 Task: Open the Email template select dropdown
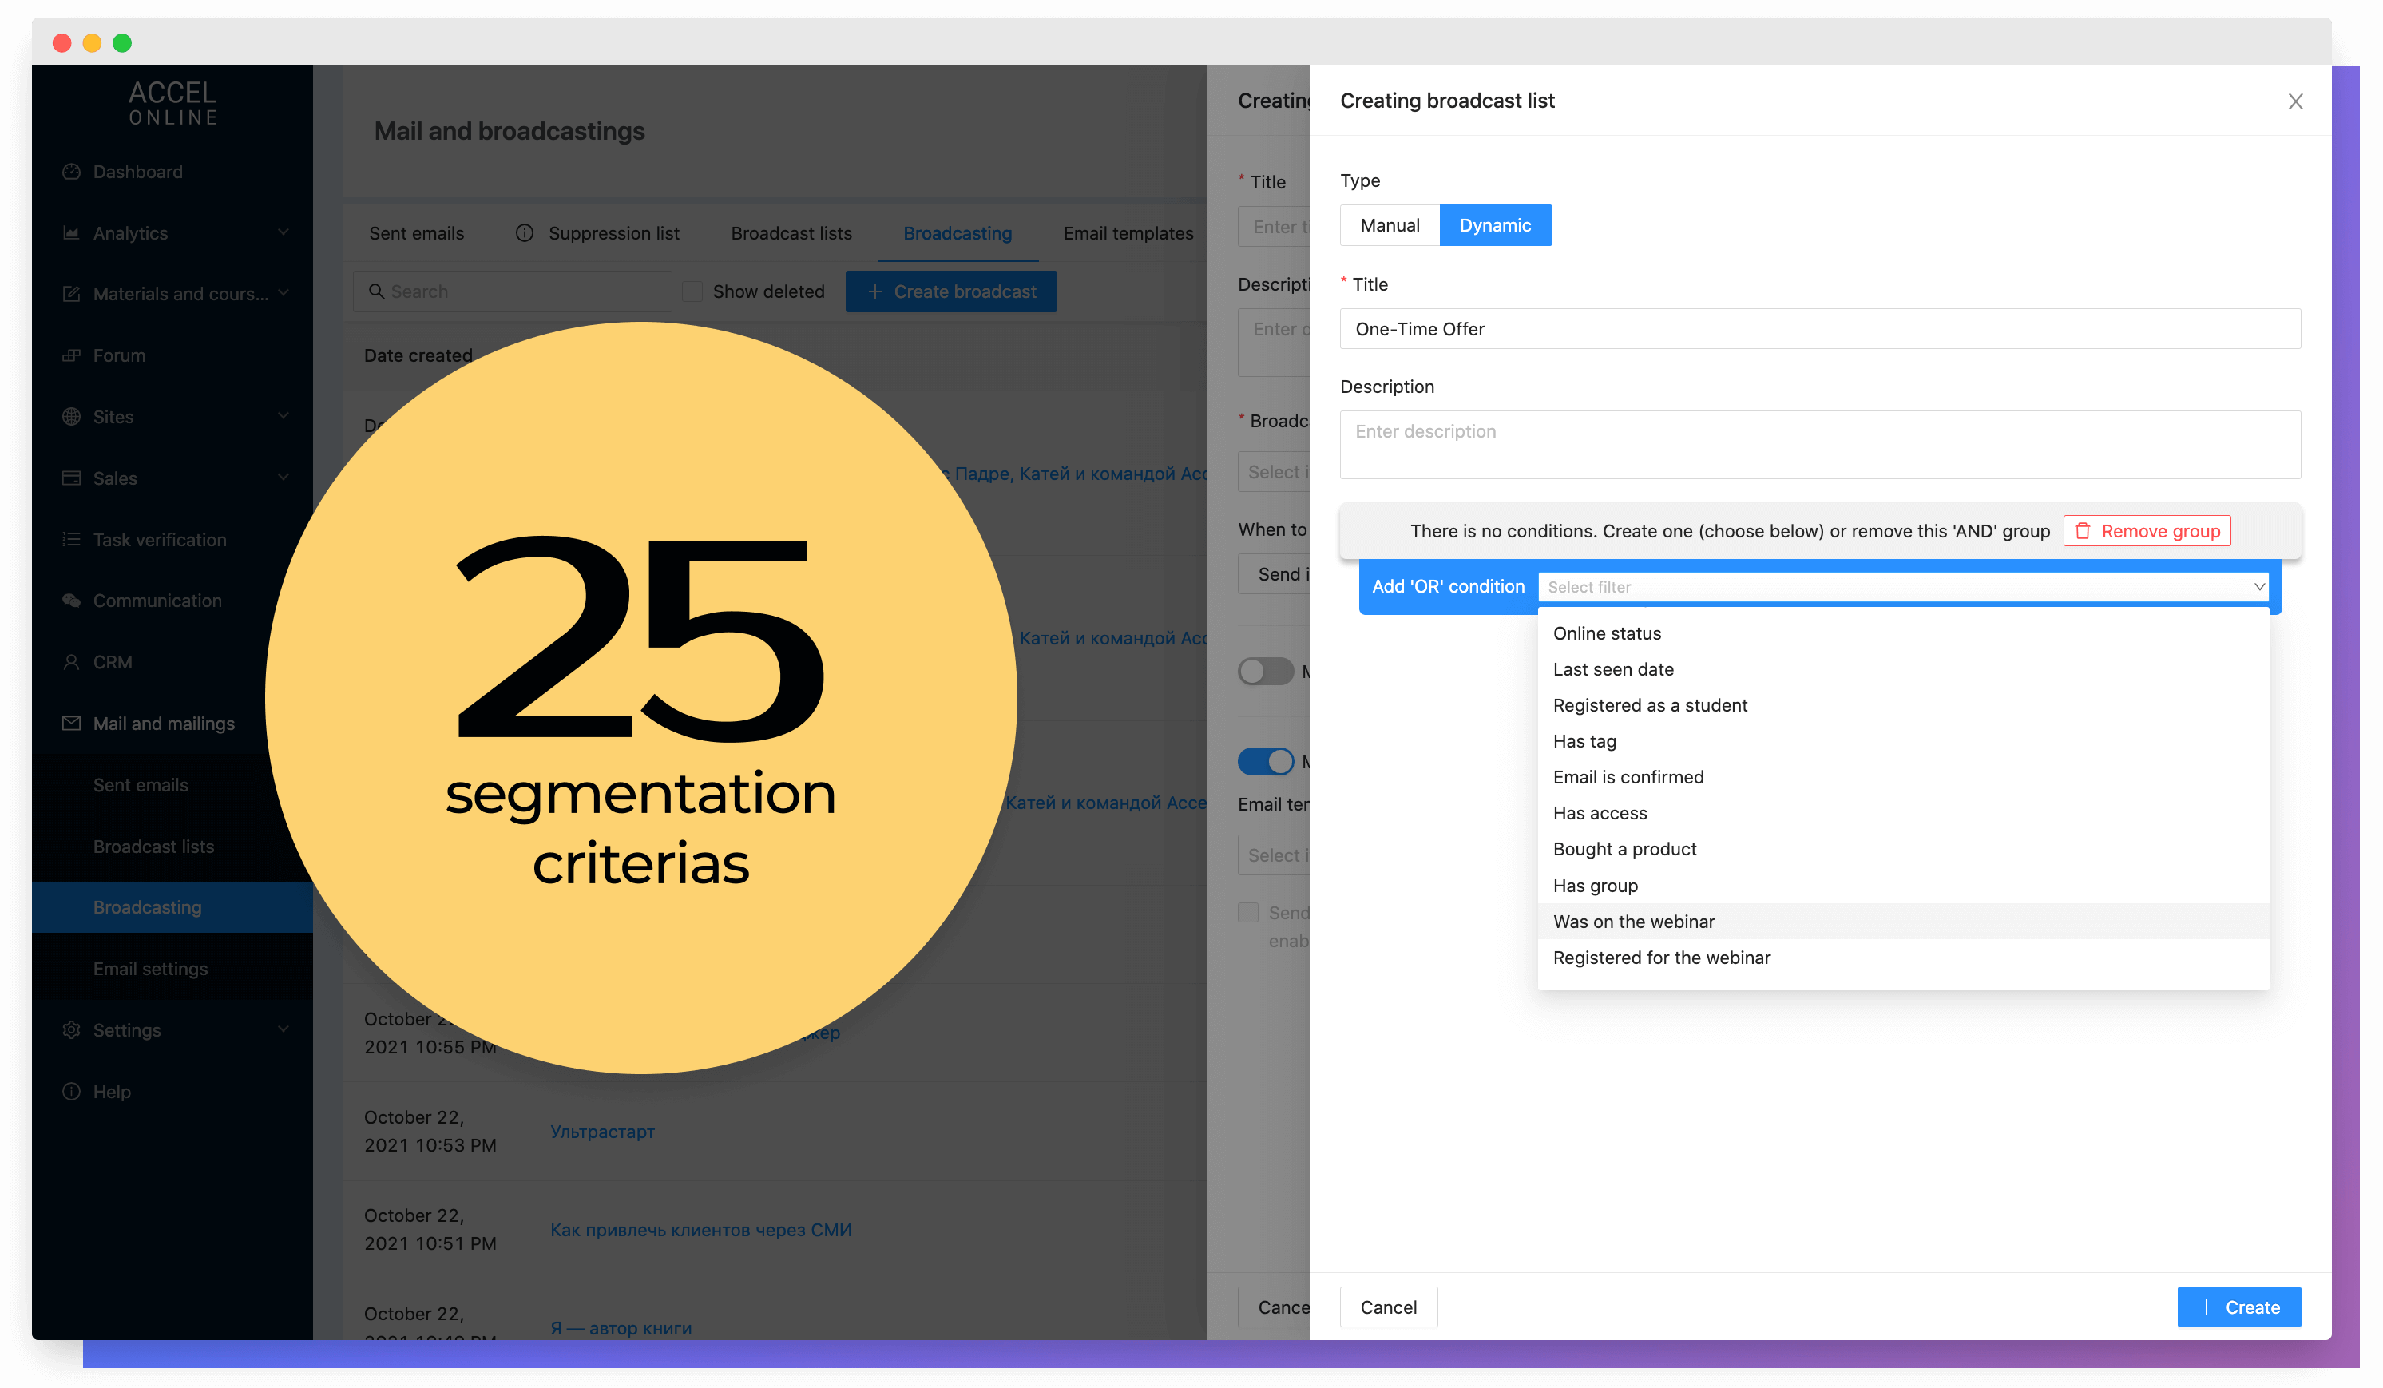pyautogui.click(x=1274, y=855)
